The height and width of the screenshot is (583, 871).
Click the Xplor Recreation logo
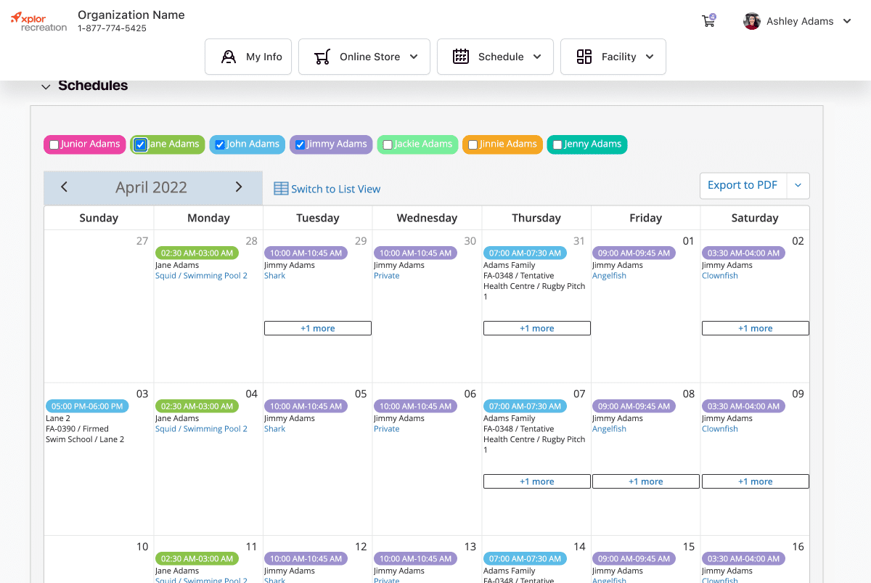tap(38, 21)
